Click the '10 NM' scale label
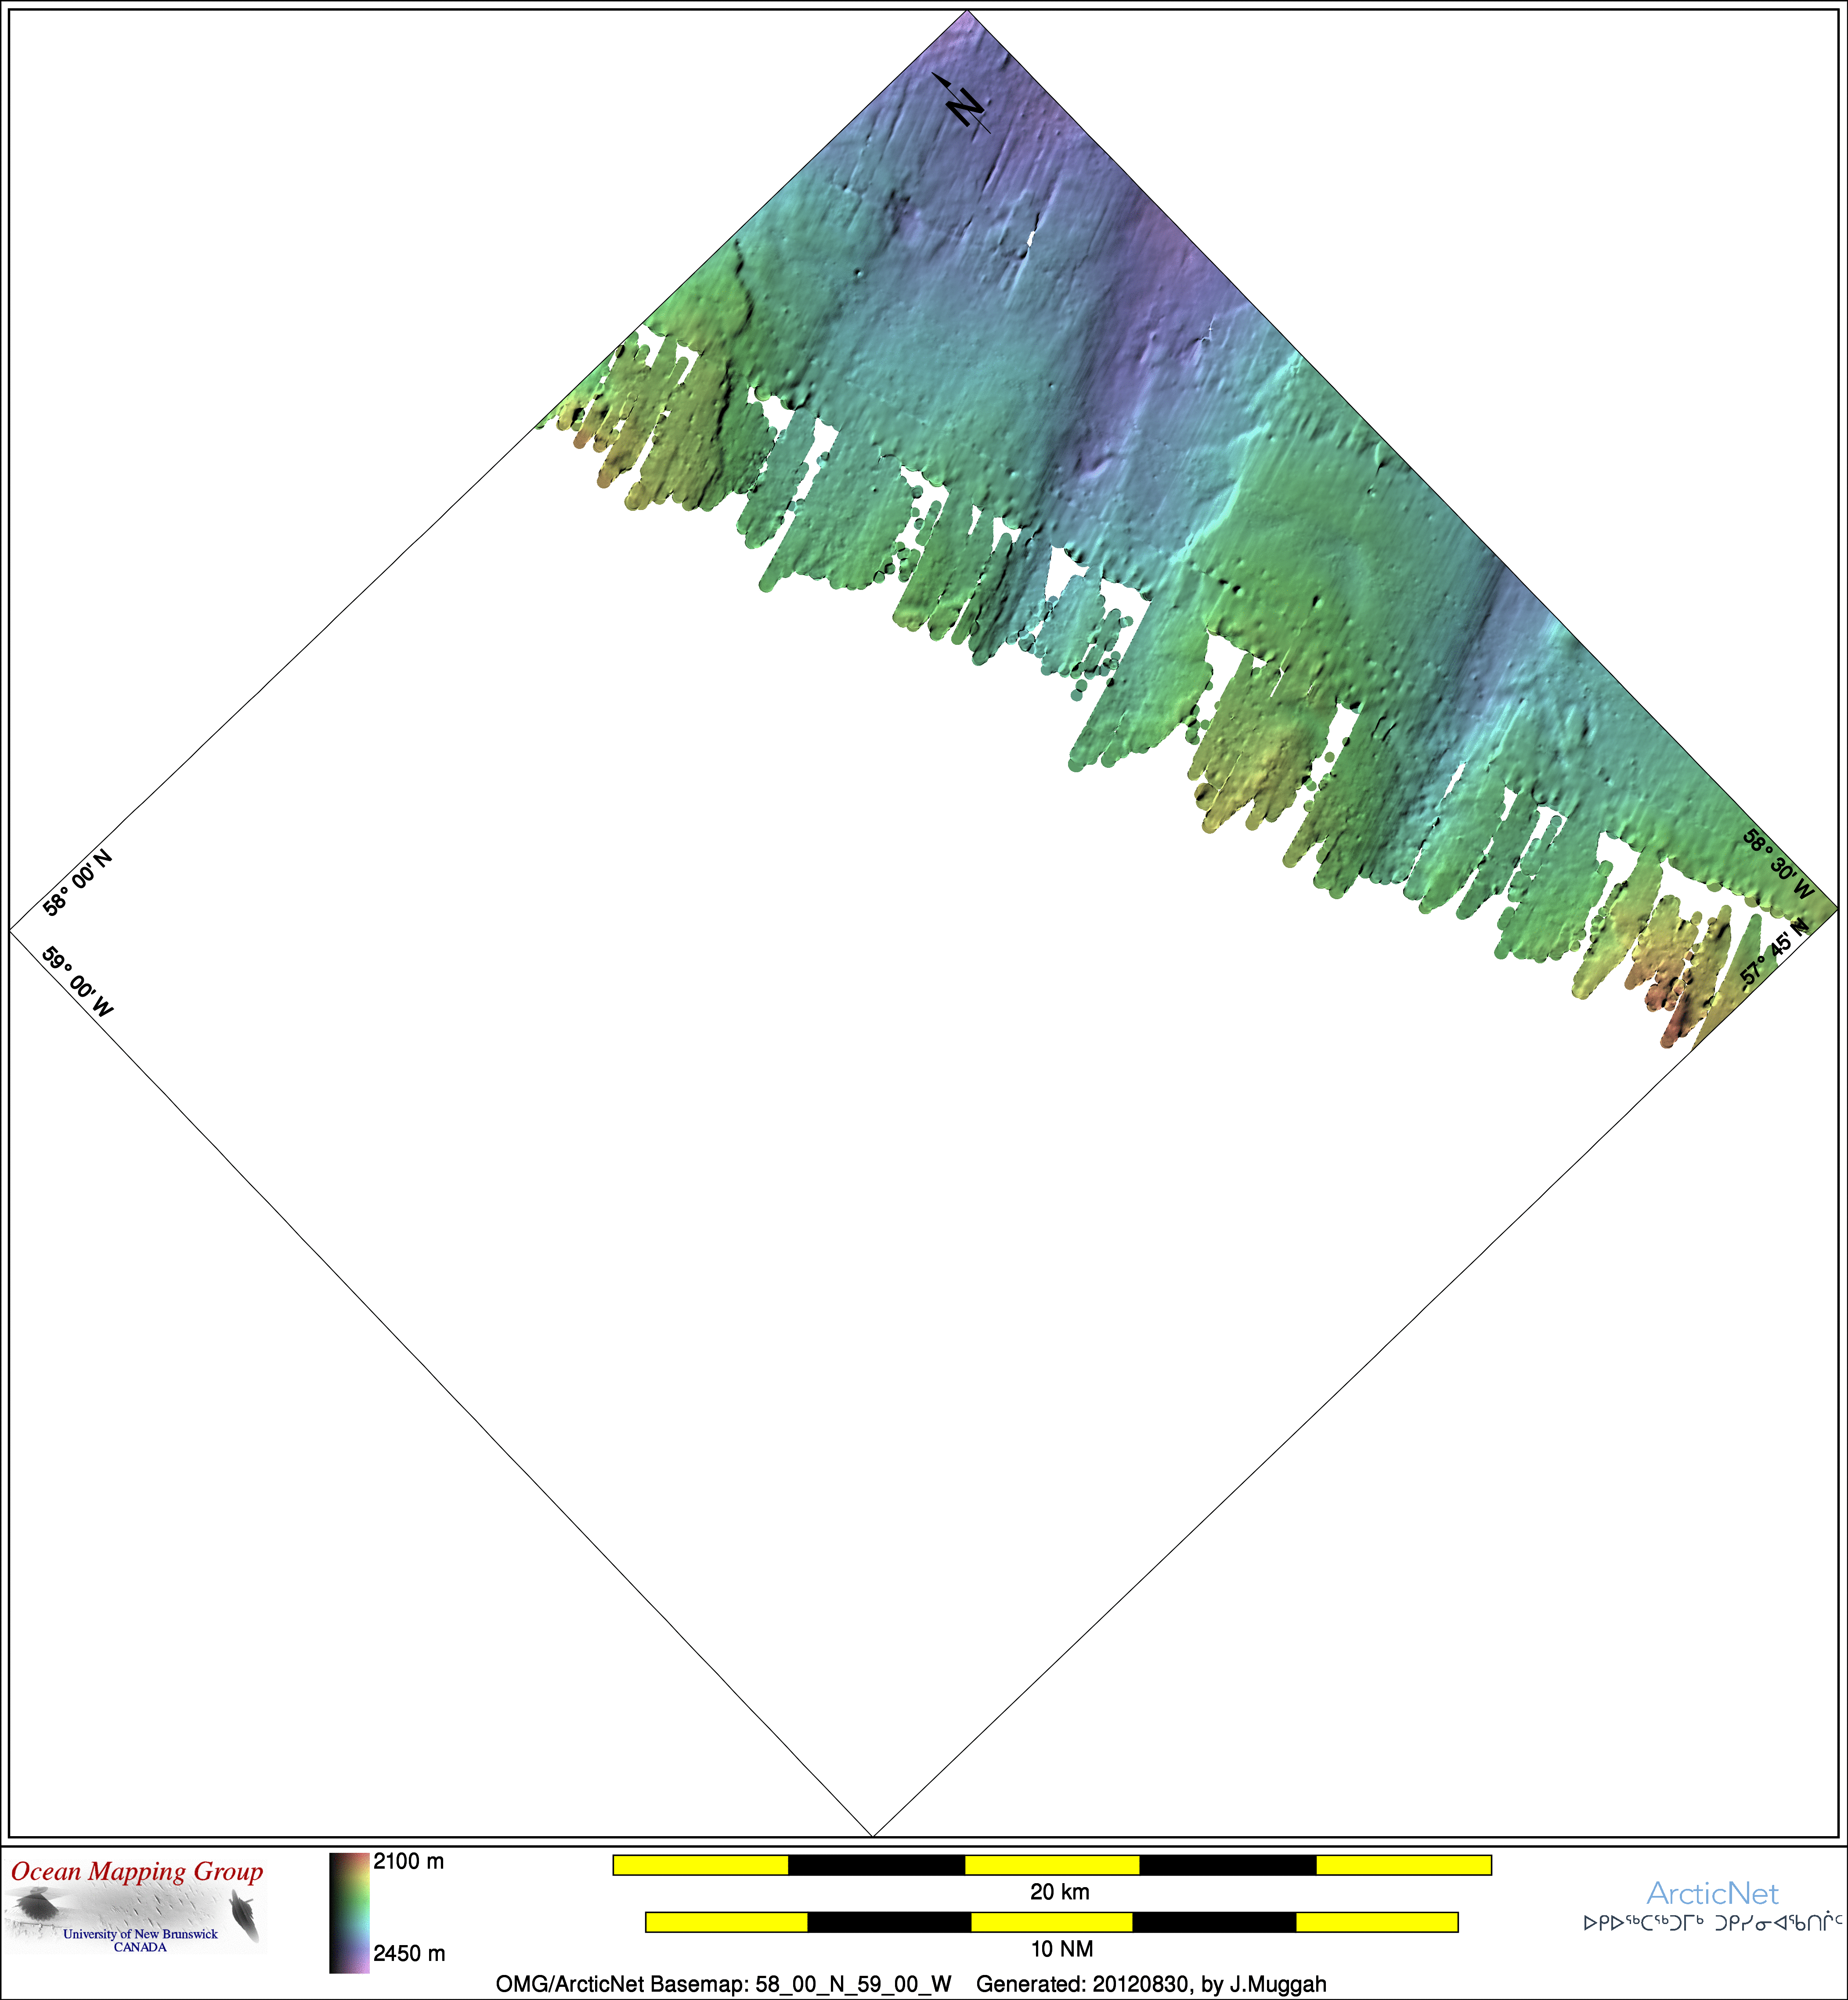The width and height of the screenshot is (1848, 2000). [x=1061, y=1949]
